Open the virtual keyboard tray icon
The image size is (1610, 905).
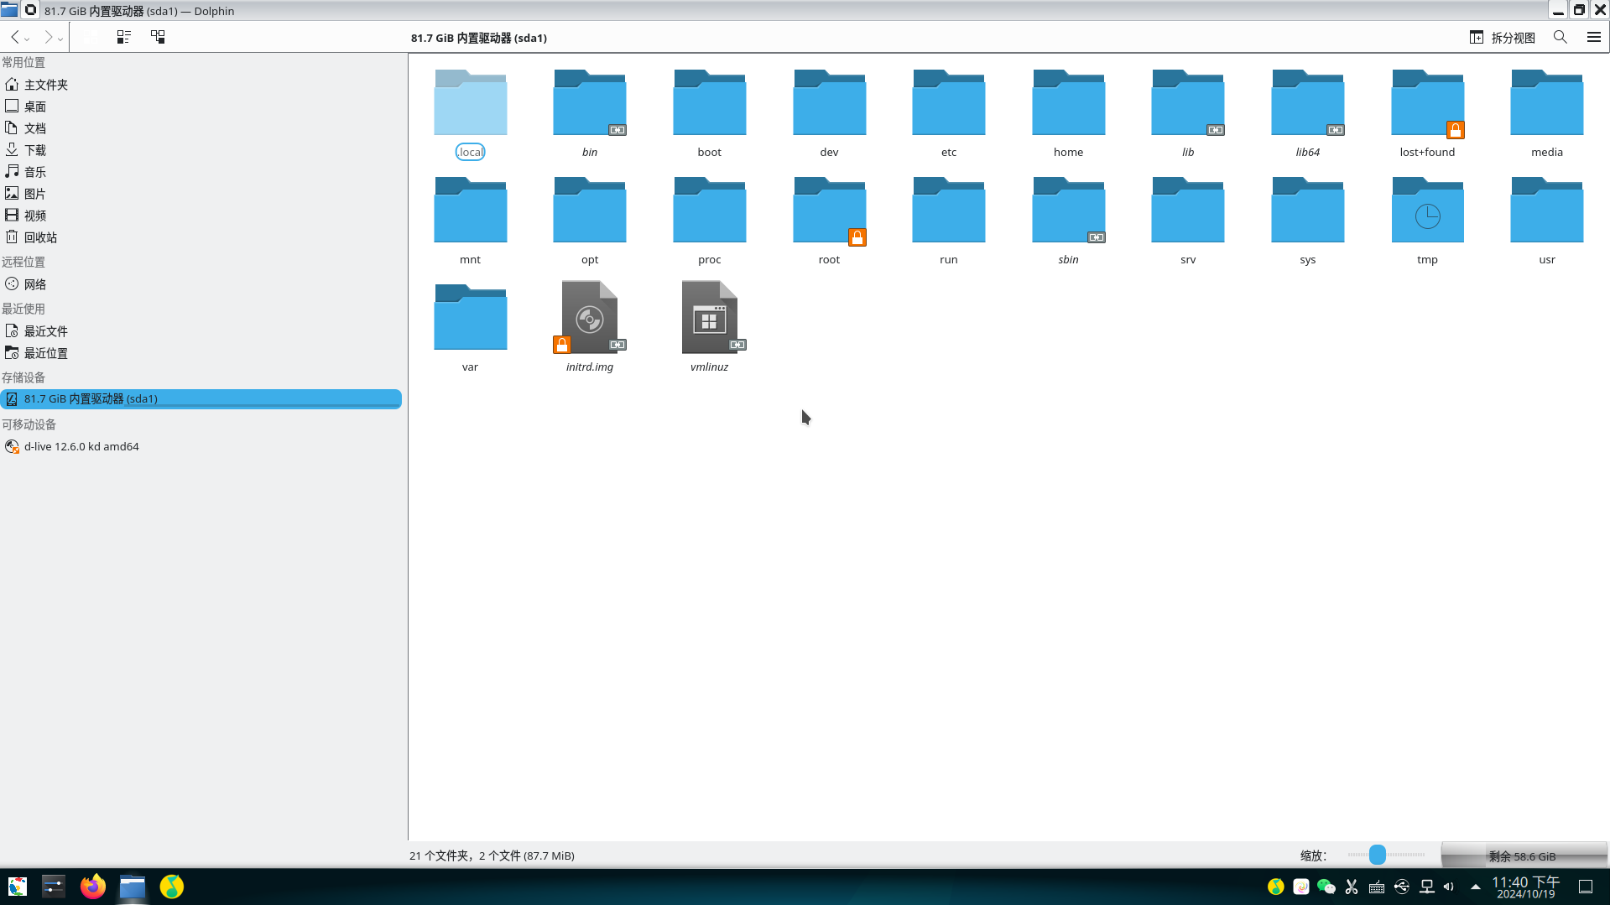[1377, 887]
